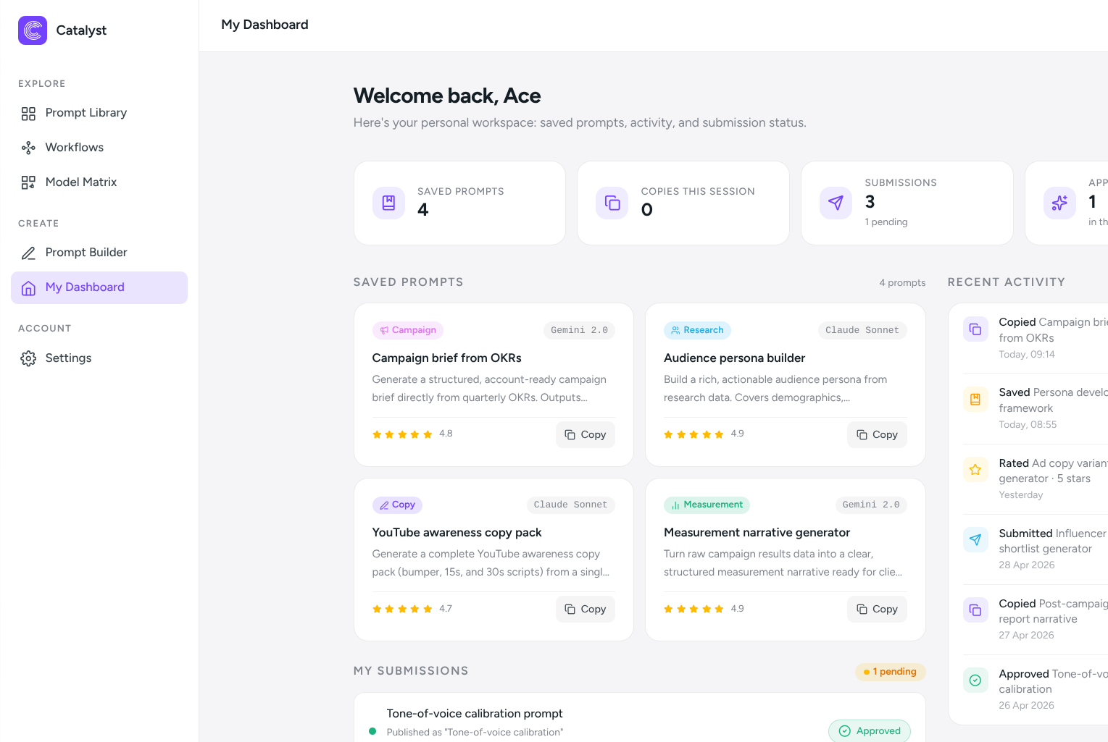Go to Model Matrix page
Screen dimensions: 1108x742
click(99, 182)
